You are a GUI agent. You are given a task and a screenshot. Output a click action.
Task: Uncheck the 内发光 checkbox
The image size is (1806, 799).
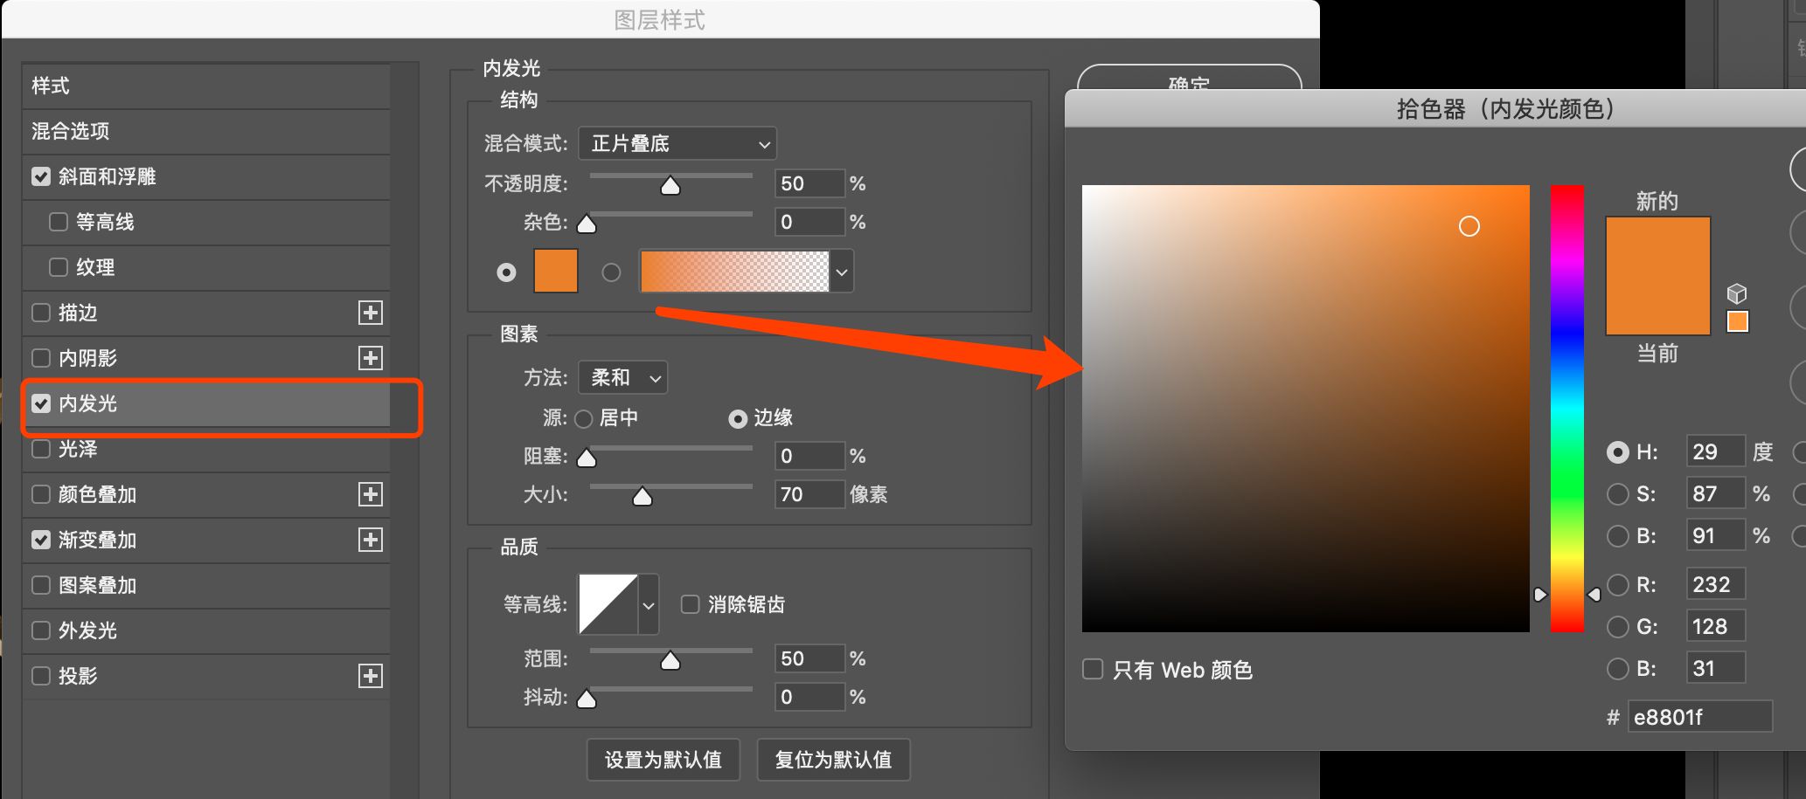coord(41,403)
